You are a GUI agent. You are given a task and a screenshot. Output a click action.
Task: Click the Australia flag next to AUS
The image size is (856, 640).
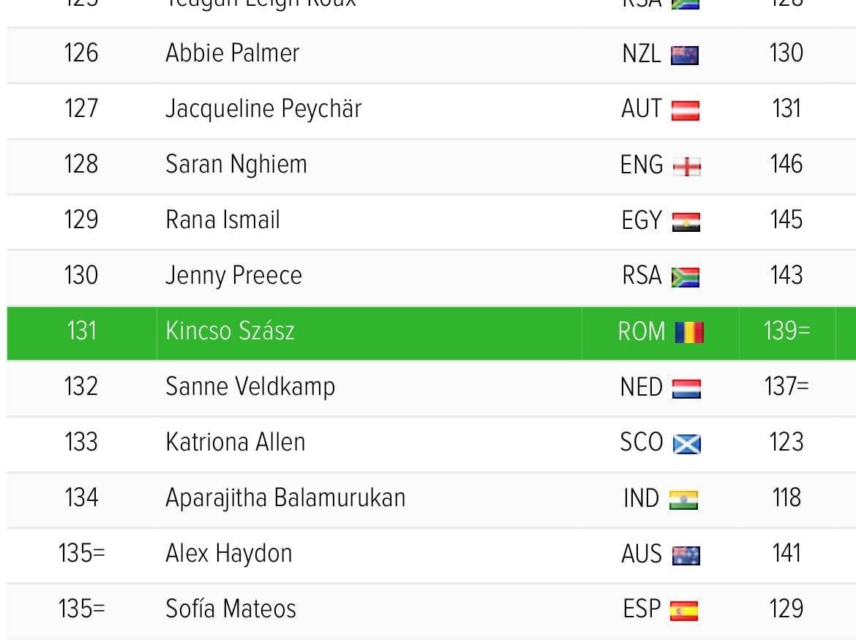click(x=686, y=556)
